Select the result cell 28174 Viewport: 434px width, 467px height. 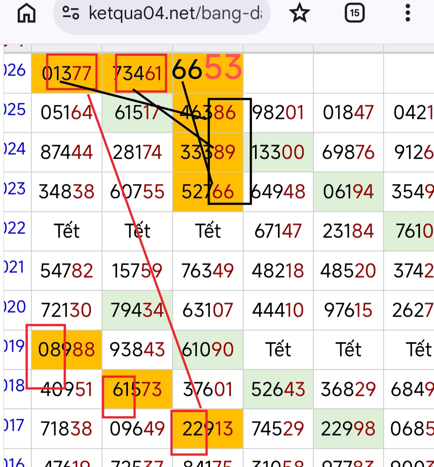click(137, 152)
